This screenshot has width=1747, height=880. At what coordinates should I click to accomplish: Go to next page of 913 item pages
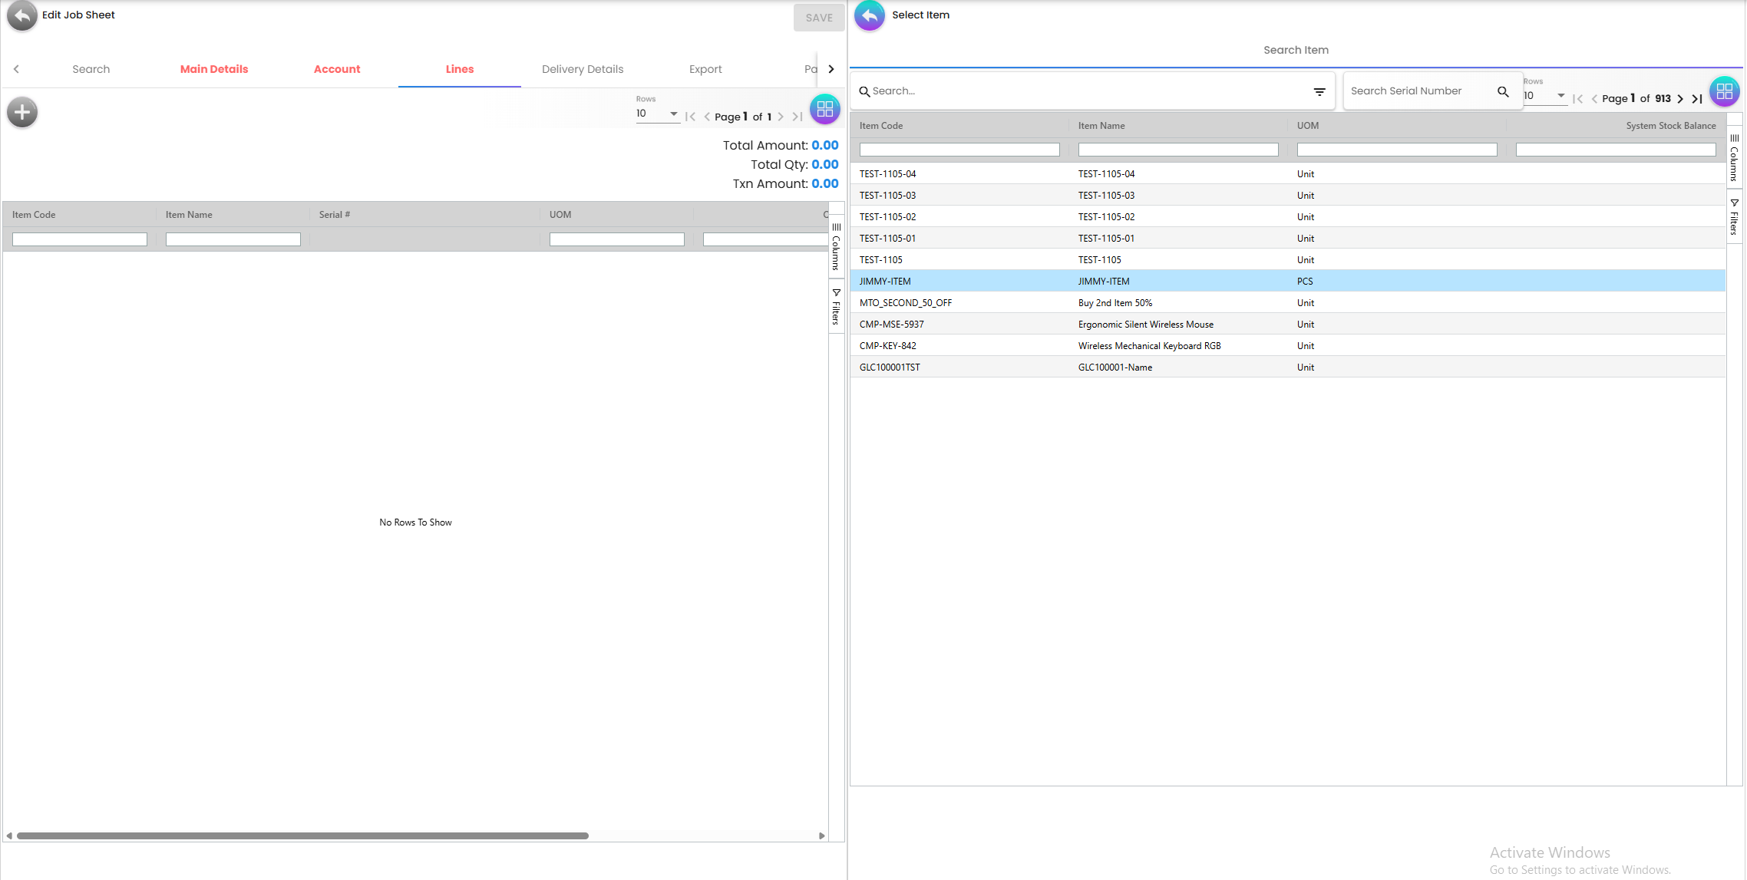click(x=1680, y=99)
